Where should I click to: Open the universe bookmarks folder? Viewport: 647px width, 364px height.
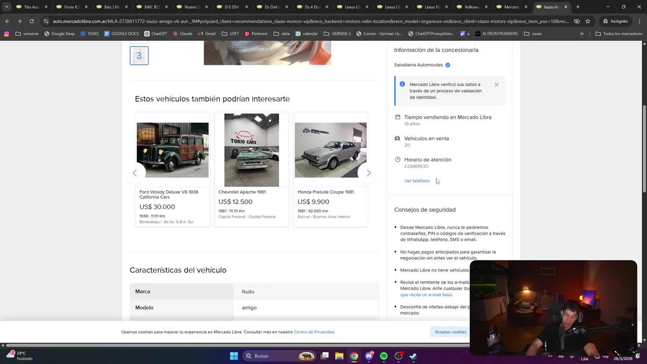(27, 34)
